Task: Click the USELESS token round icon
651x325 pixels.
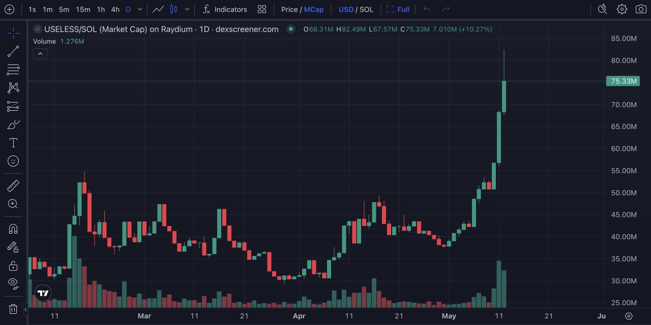Action: (x=37, y=29)
